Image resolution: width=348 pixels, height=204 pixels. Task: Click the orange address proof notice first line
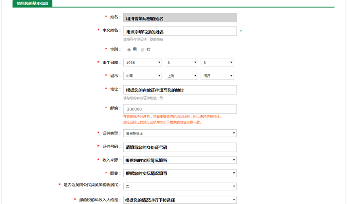[172, 116]
